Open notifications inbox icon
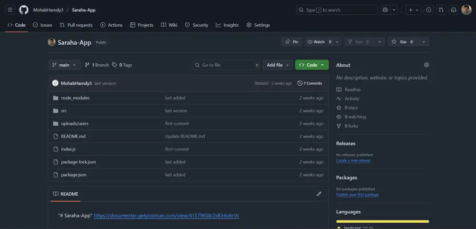Image resolution: width=476 pixels, height=229 pixels. 454,10
